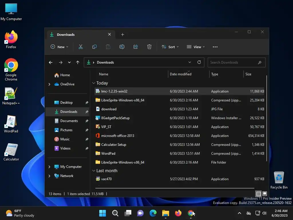Open My Computer desktop icon
This screenshot has height=220, width=293.
pos(11,12)
